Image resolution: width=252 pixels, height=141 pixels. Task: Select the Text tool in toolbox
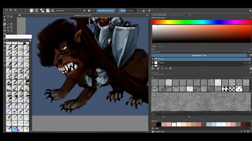coord(8,16)
